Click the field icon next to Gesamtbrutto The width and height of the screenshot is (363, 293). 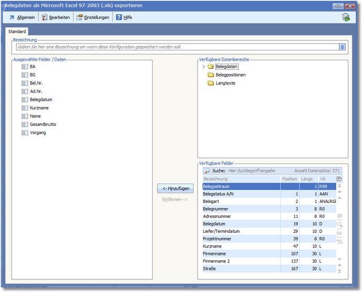point(24,125)
